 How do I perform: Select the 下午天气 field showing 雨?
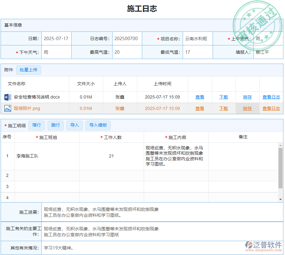pos(56,52)
